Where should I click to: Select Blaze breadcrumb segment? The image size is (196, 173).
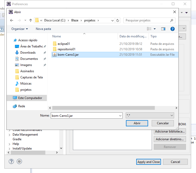pos(75,20)
